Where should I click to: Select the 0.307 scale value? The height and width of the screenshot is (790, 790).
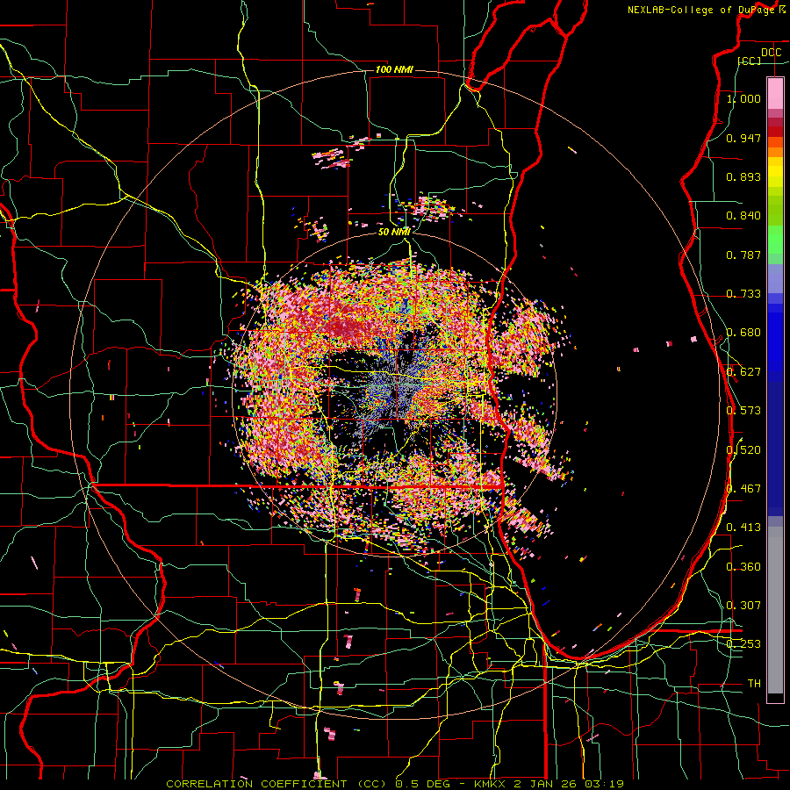(743, 606)
